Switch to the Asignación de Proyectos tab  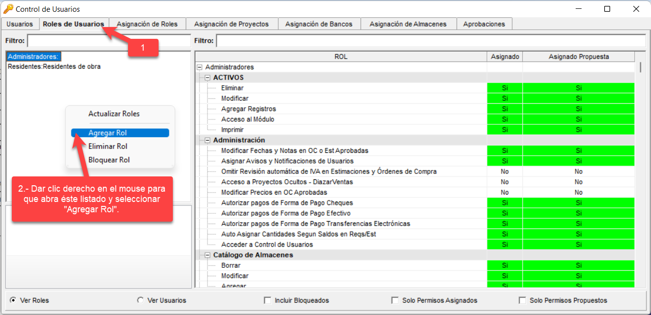231,23
